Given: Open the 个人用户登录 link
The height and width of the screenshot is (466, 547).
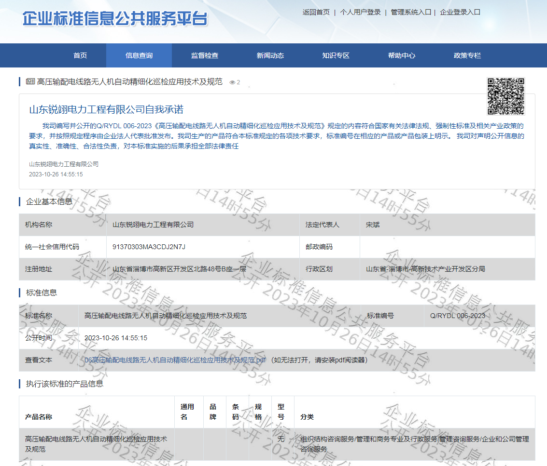Looking at the screenshot, I should (360, 12).
